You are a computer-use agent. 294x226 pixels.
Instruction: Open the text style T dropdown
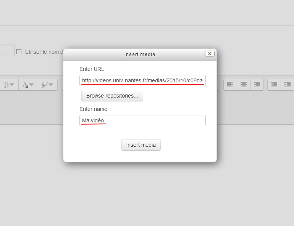click(x=8, y=85)
